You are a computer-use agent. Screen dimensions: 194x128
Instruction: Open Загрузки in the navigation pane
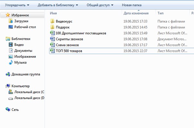point(21,21)
